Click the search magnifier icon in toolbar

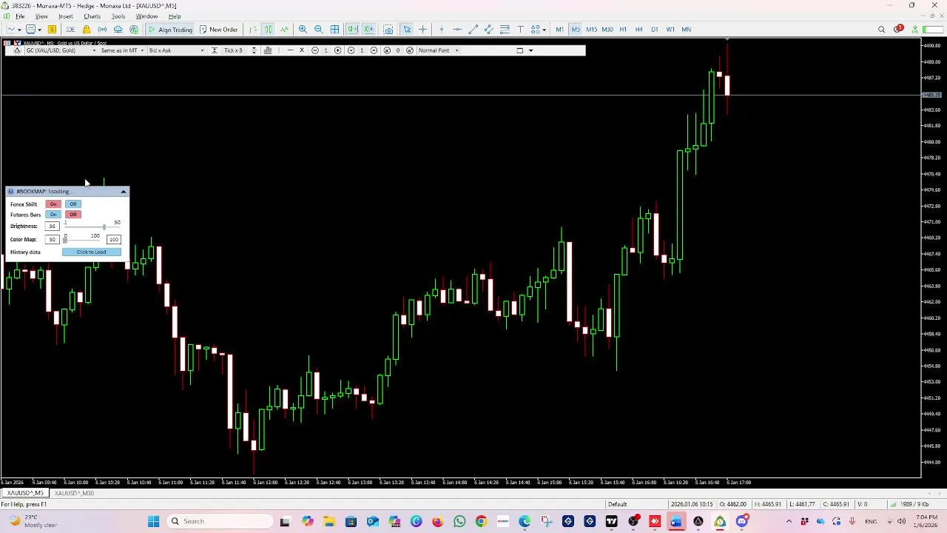882,30
